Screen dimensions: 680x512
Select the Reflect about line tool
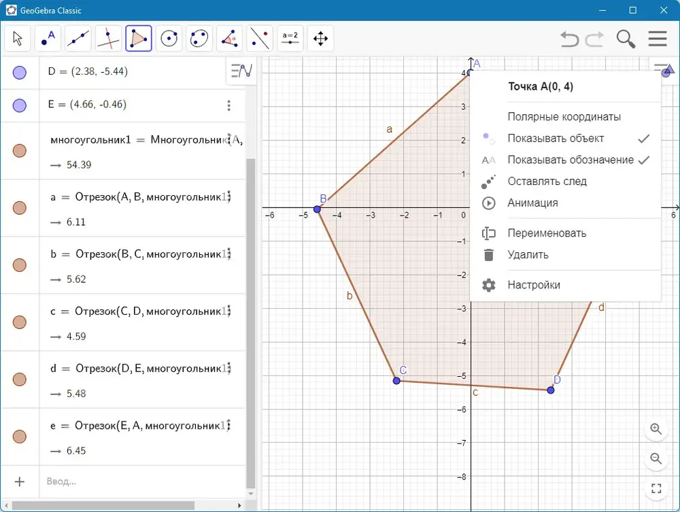click(x=260, y=38)
